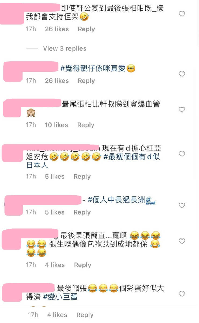The height and width of the screenshot is (323, 199).
Task: Reply to the #個人中長過長洲 comment
Action: pyautogui.click(x=82, y=212)
